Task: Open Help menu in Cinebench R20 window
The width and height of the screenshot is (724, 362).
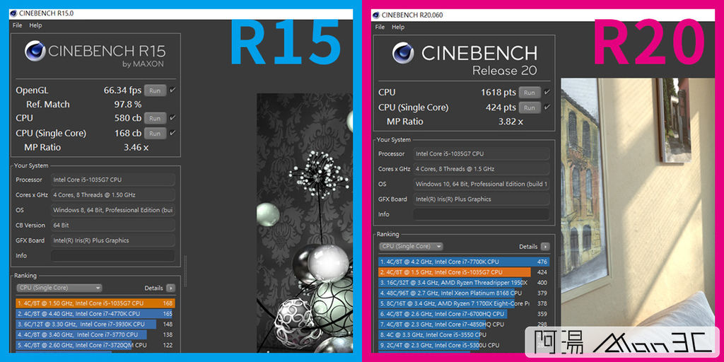Action: click(398, 28)
